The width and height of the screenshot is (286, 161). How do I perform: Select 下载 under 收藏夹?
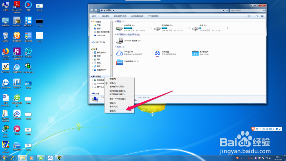coord(97,25)
